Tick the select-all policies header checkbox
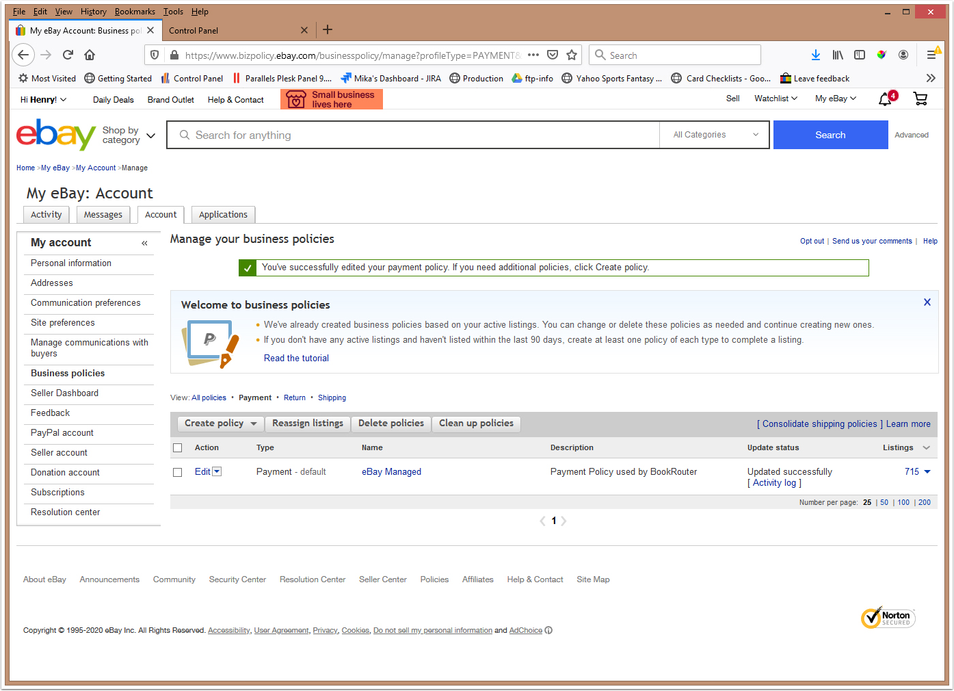This screenshot has width=954, height=691. click(x=178, y=447)
